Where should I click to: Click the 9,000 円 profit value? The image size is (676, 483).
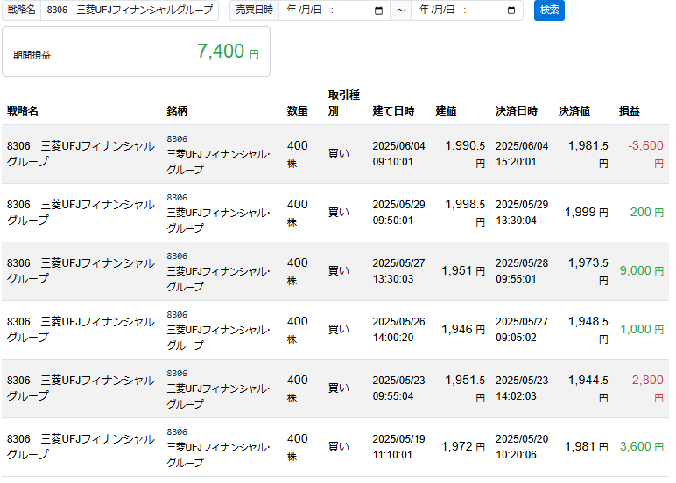point(642,270)
